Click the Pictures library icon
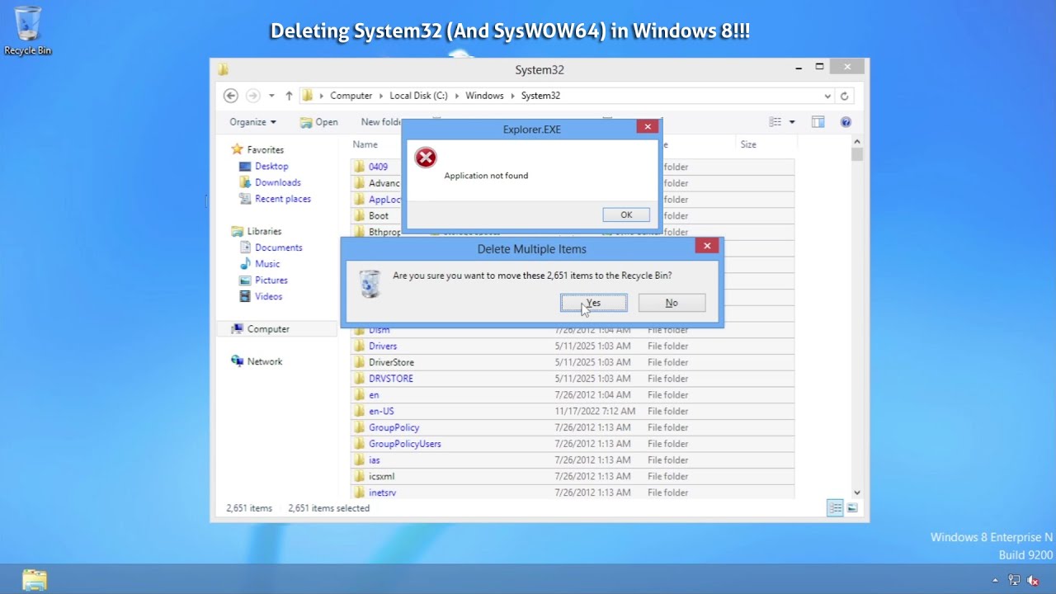Viewport: 1056px width, 594px height. (x=245, y=280)
